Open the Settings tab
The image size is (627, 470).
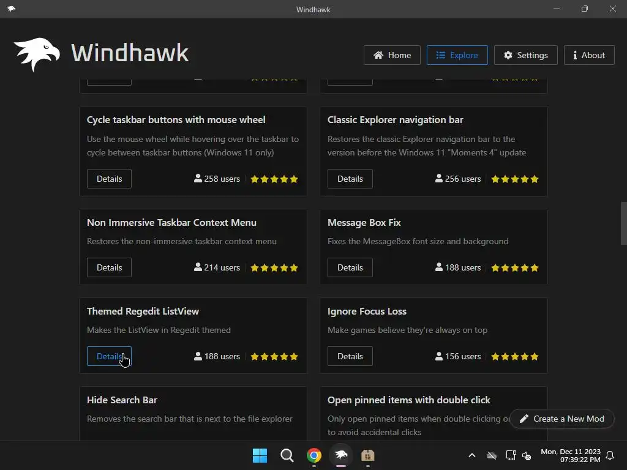tap(526, 55)
